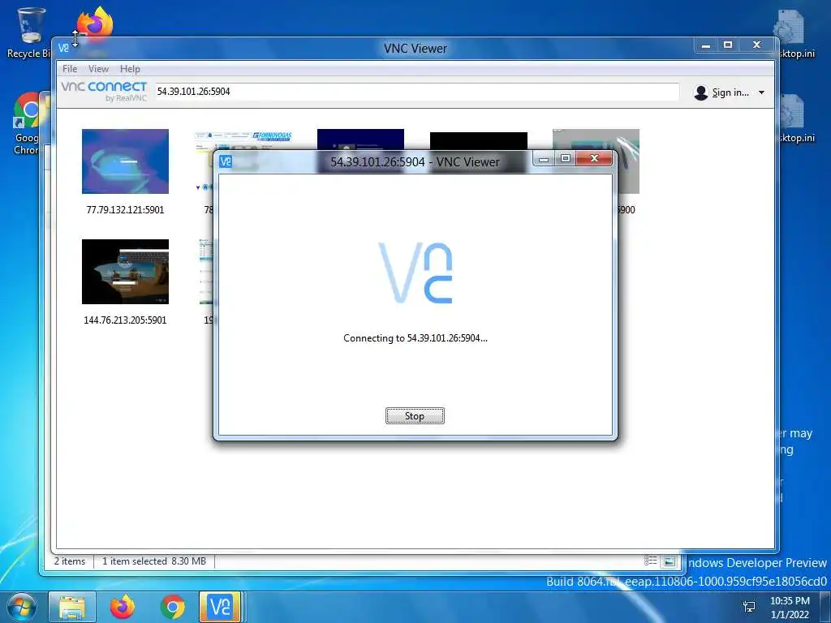Switch Explorer window to large icons view
Screen dimensions: 831x623
point(670,561)
